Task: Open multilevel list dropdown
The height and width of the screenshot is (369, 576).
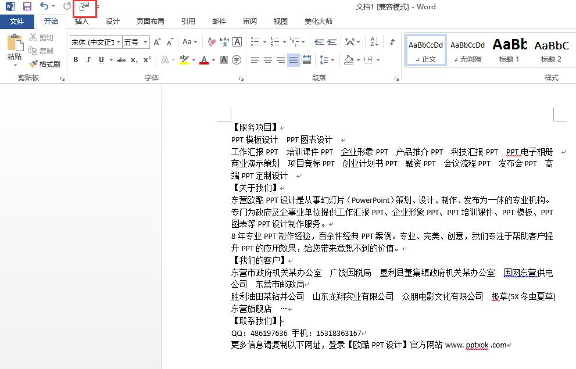Action: (303, 42)
